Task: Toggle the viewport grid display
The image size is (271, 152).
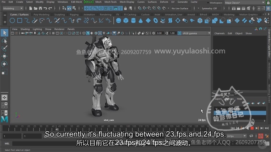Action: pos(53,33)
